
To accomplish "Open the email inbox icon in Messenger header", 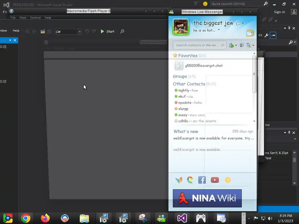I will pos(250,33).
